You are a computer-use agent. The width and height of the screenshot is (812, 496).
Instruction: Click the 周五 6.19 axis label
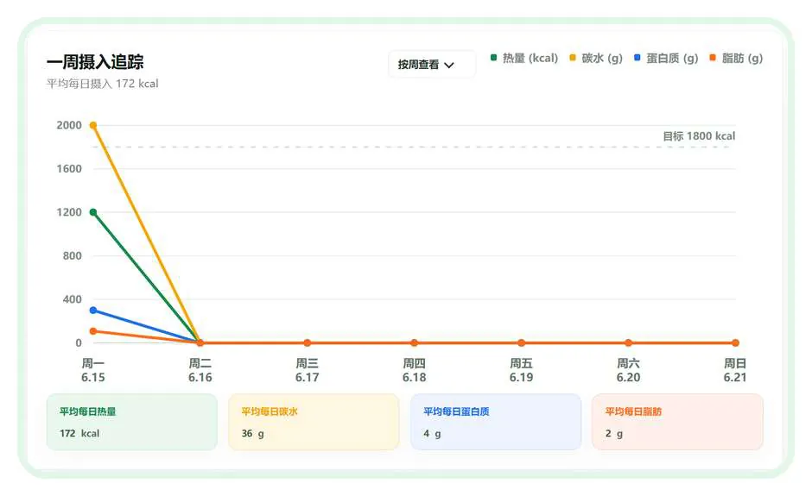pyautogui.click(x=522, y=370)
